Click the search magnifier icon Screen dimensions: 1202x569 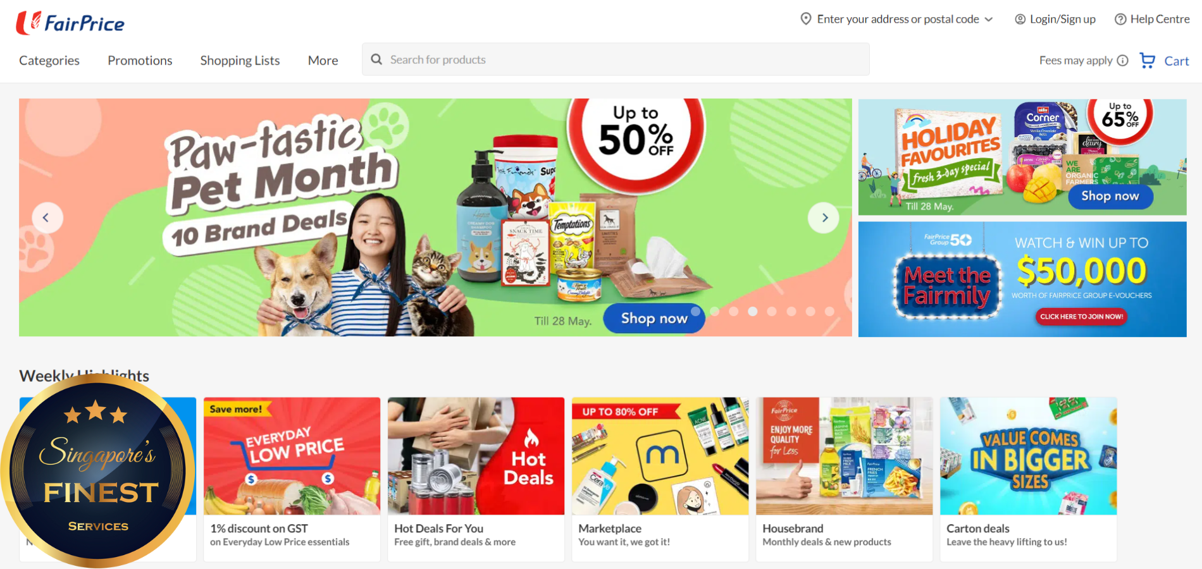point(376,59)
